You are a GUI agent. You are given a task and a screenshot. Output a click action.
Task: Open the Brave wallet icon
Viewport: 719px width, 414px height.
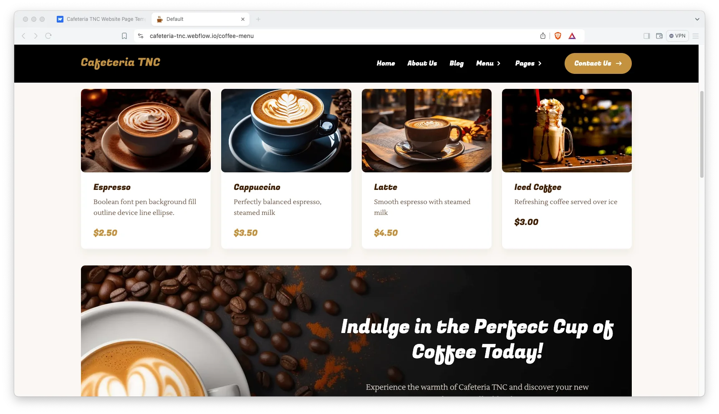(659, 36)
